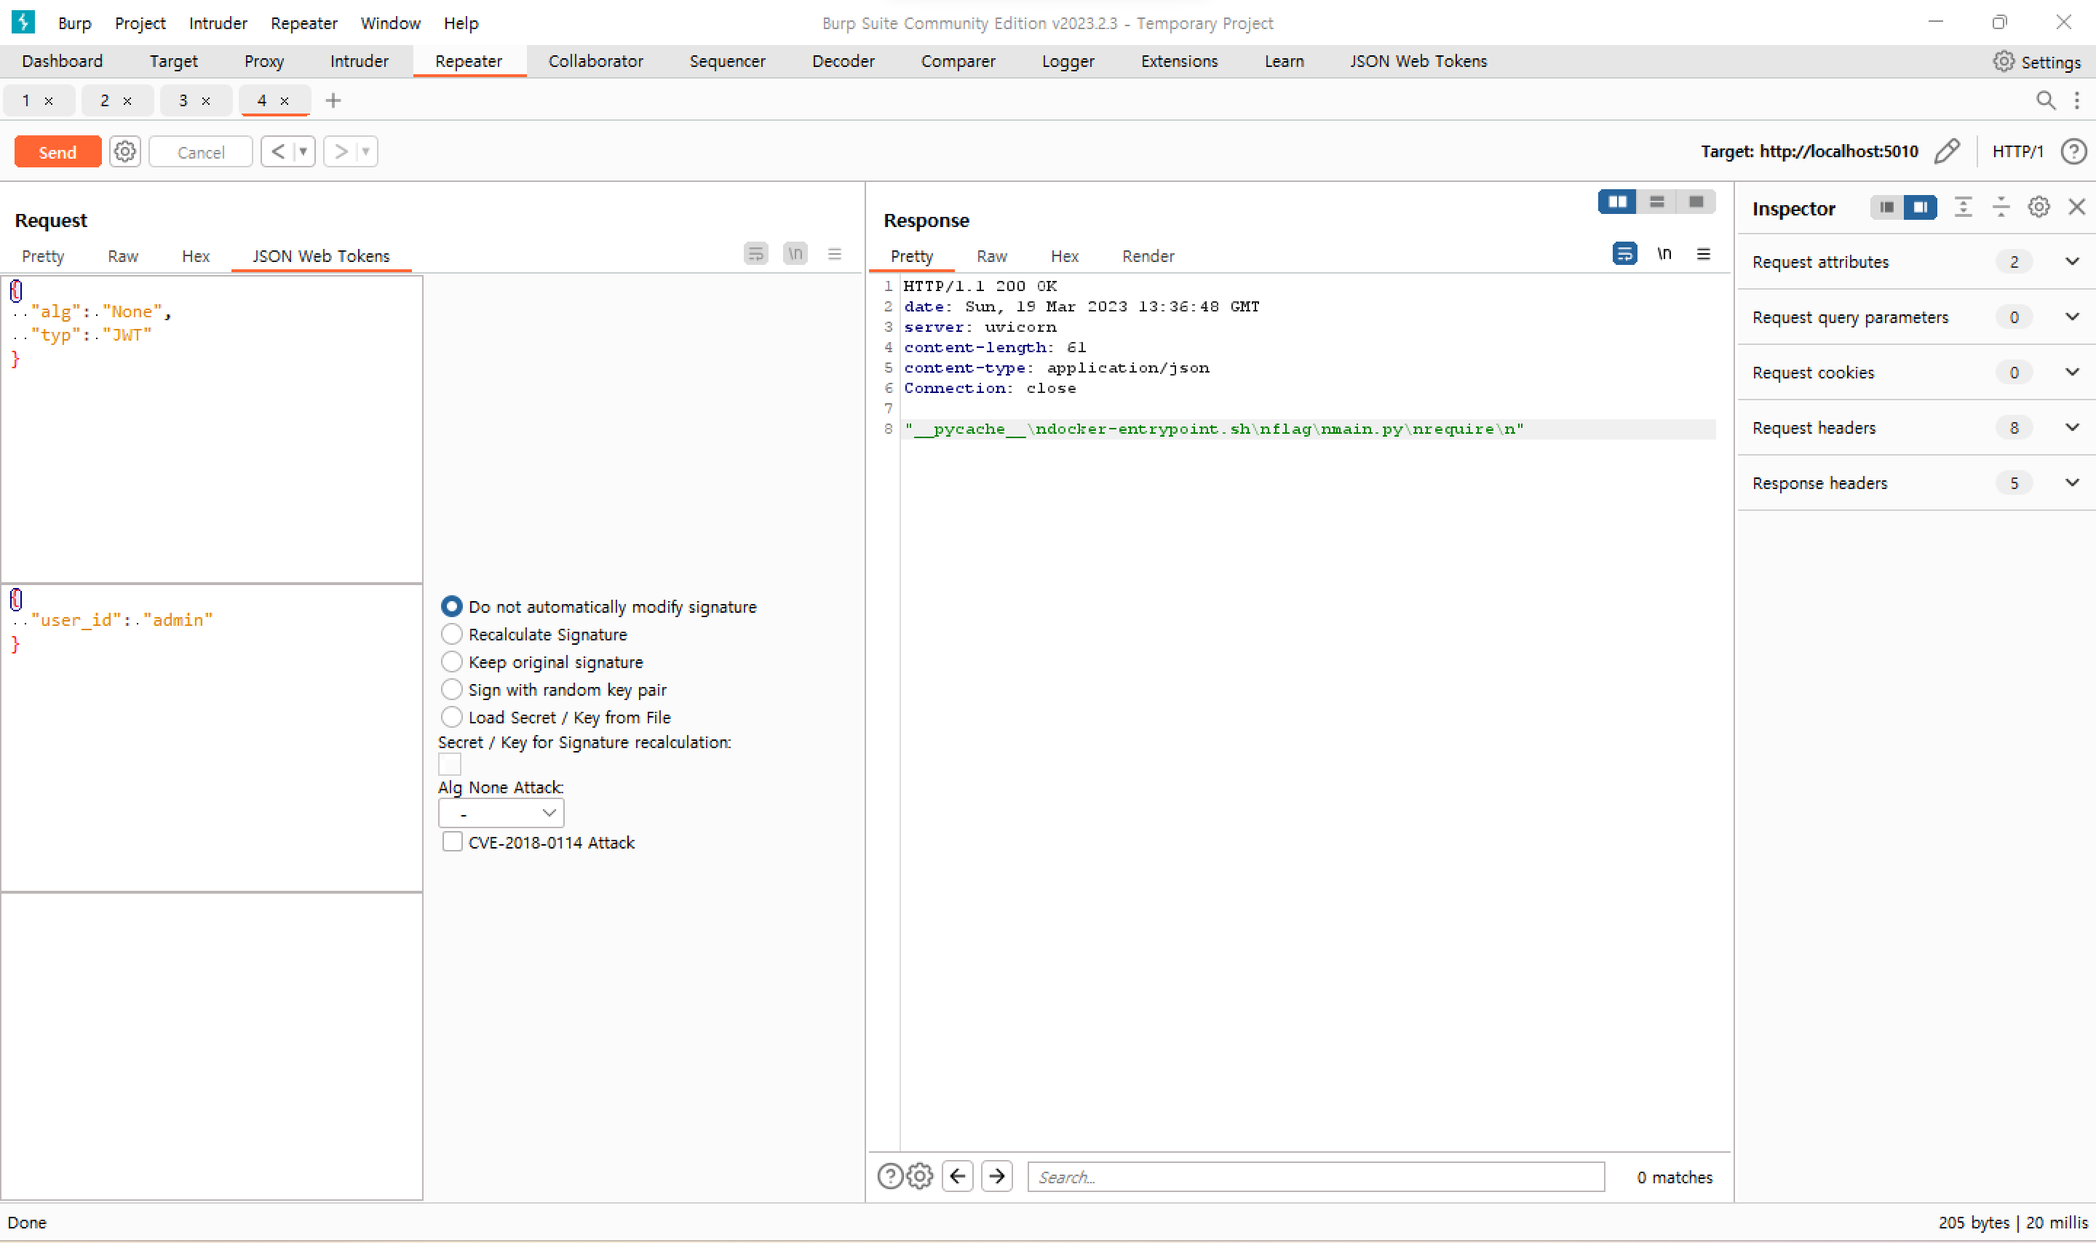Toggle HTTP/1 protocol selector
Screen dimensions: 2096x1243
pos(2018,151)
